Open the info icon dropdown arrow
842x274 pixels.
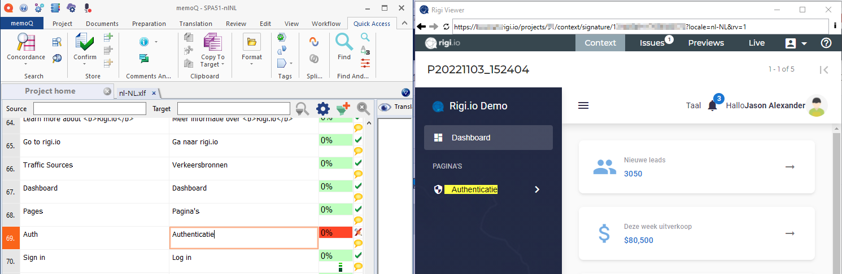156,42
